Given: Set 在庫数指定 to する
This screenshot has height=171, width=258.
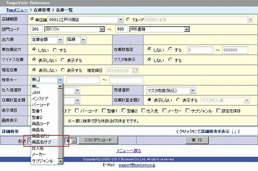Looking at the screenshot, I should click(x=170, y=49).
